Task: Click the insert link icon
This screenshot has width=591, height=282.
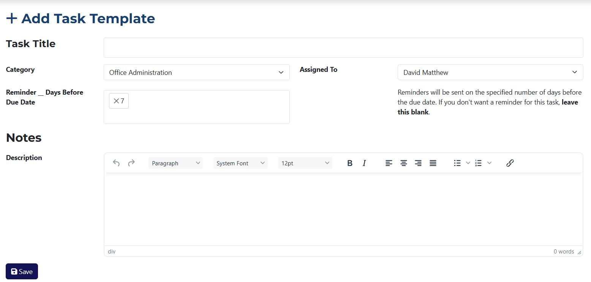Action: [x=510, y=163]
